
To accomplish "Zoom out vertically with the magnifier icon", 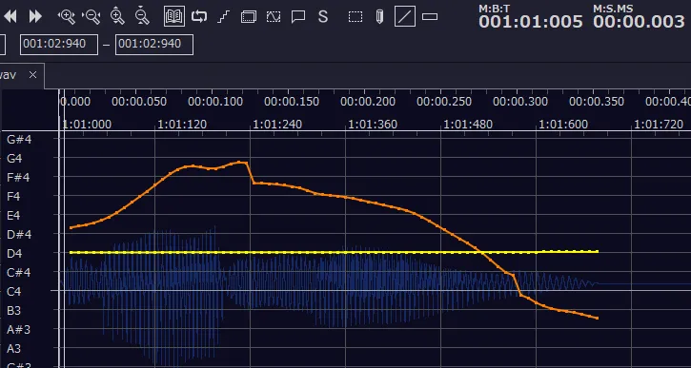I will click(142, 16).
